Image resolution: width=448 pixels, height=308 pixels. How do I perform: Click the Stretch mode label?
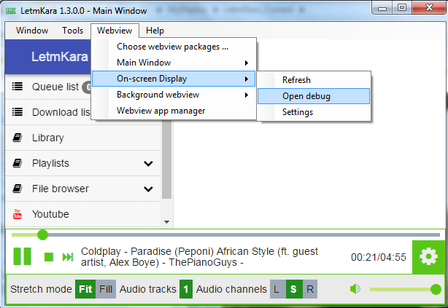(41, 289)
